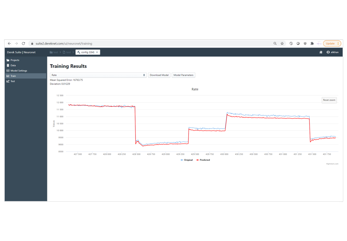The height and width of the screenshot is (241, 347).
Task: Click the browser zoom magnifier icon
Action: 275,44
